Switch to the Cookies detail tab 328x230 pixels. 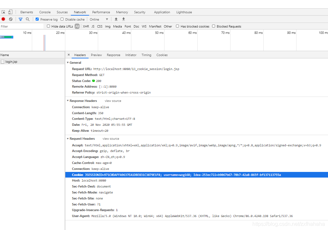click(x=162, y=55)
